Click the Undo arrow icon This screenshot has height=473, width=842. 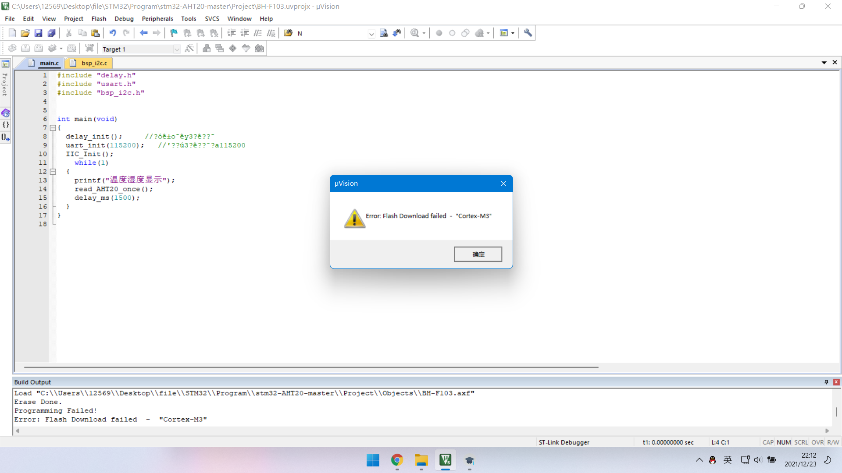113,33
